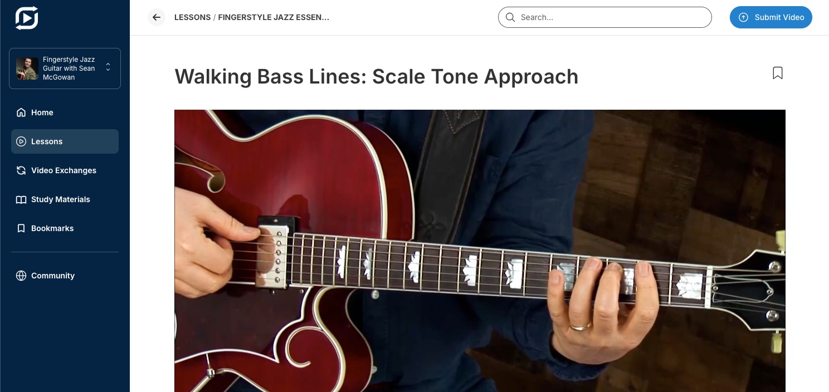Click the Submit Video button
Screen dimensions: 829x392
pyautogui.click(x=771, y=17)
